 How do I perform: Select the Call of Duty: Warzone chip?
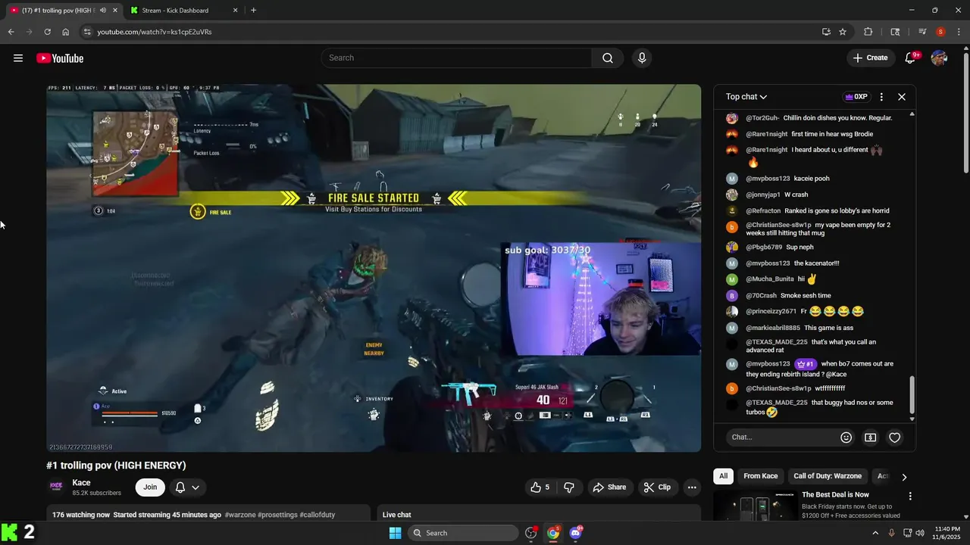[x=828, y=476]
